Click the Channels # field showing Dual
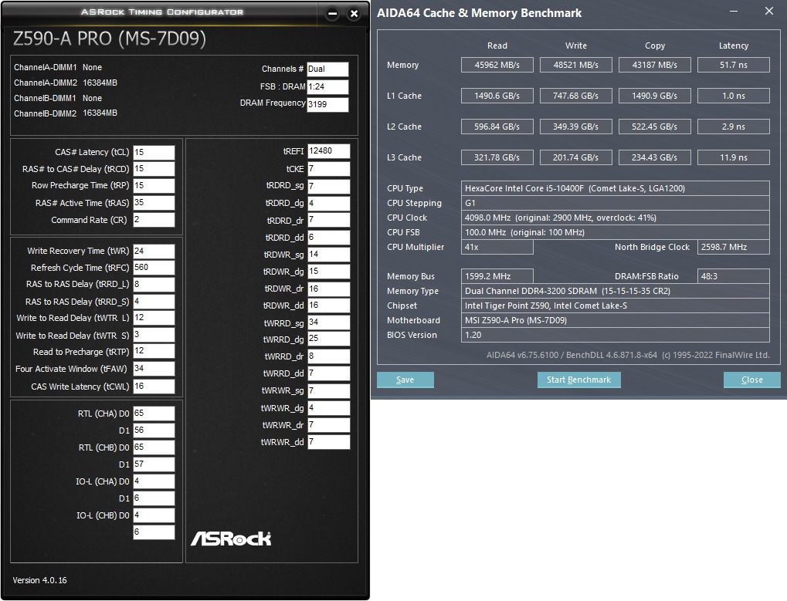787x601 pixels. click(327, 69)
